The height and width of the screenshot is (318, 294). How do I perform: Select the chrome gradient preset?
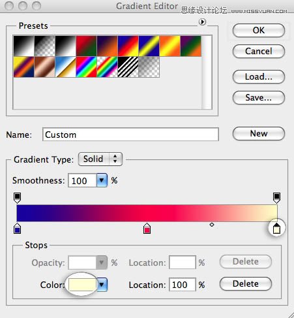pyautogui.click(x=66, y=67)
